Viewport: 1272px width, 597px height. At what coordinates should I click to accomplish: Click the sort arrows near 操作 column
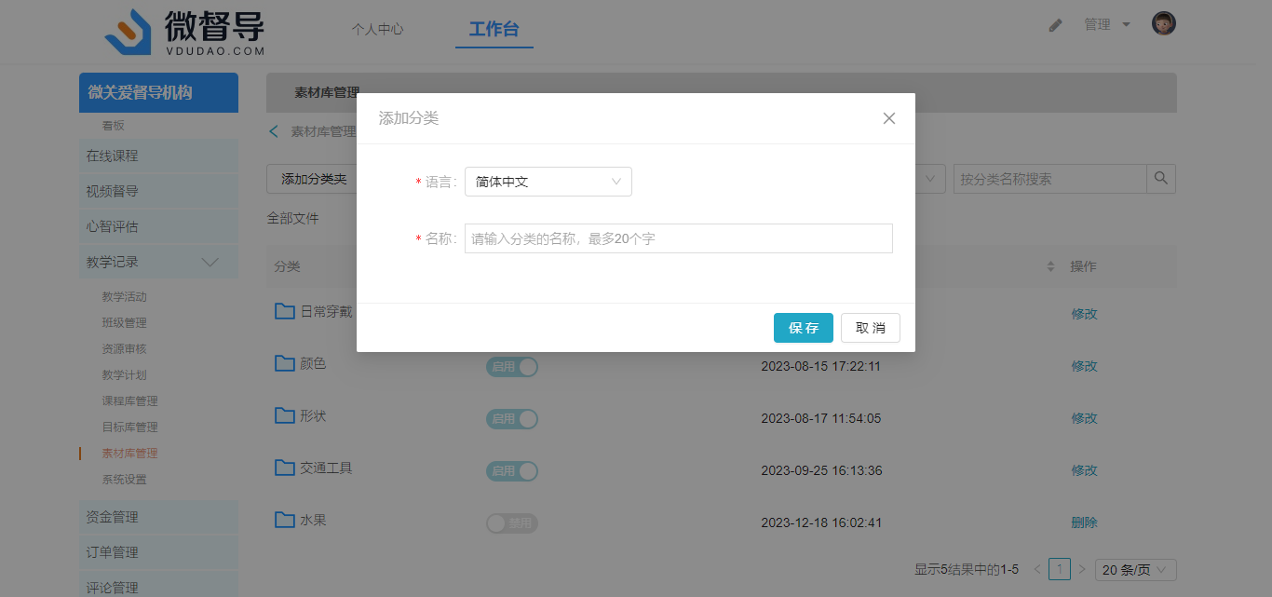click(x=1051, y=266)
